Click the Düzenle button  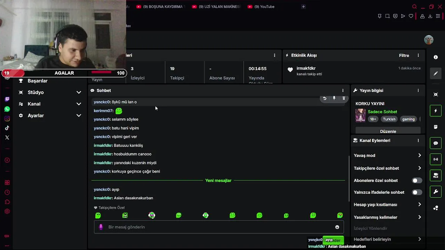tap(388, 131)
